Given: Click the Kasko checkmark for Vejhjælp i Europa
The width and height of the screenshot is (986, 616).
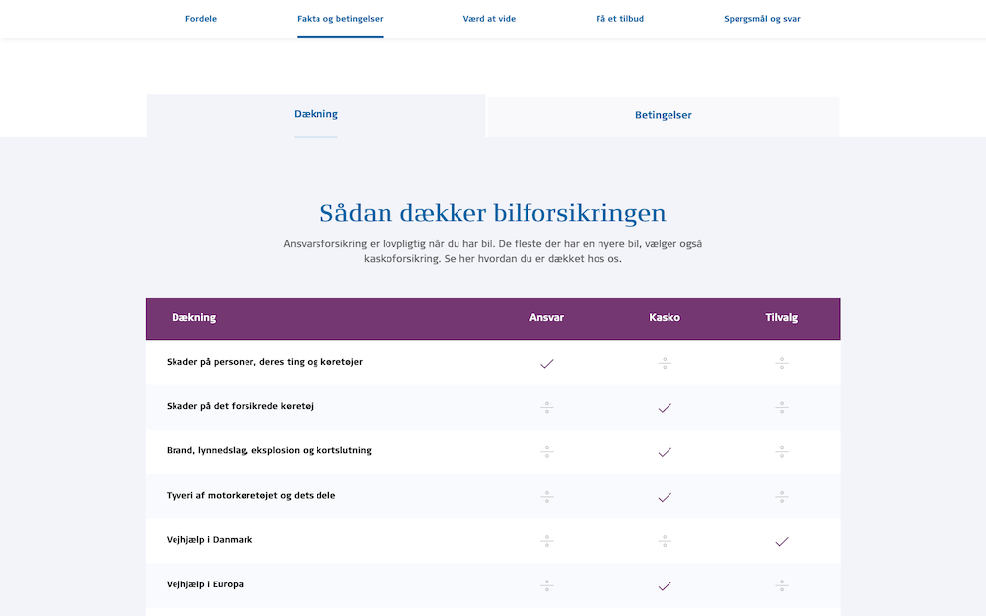Looking at the screenshot, I should pos(665,586).
